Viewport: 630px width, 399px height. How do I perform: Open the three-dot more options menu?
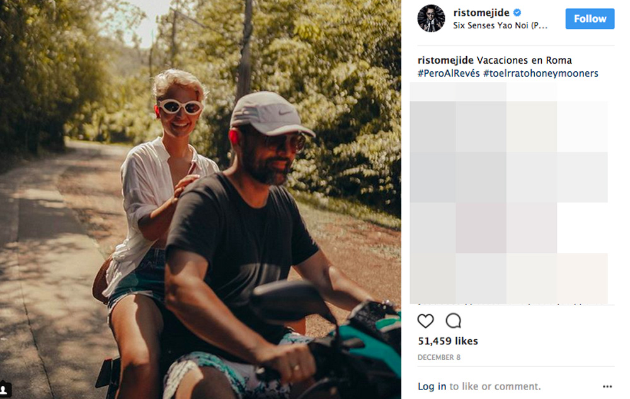tap(607, 386)
